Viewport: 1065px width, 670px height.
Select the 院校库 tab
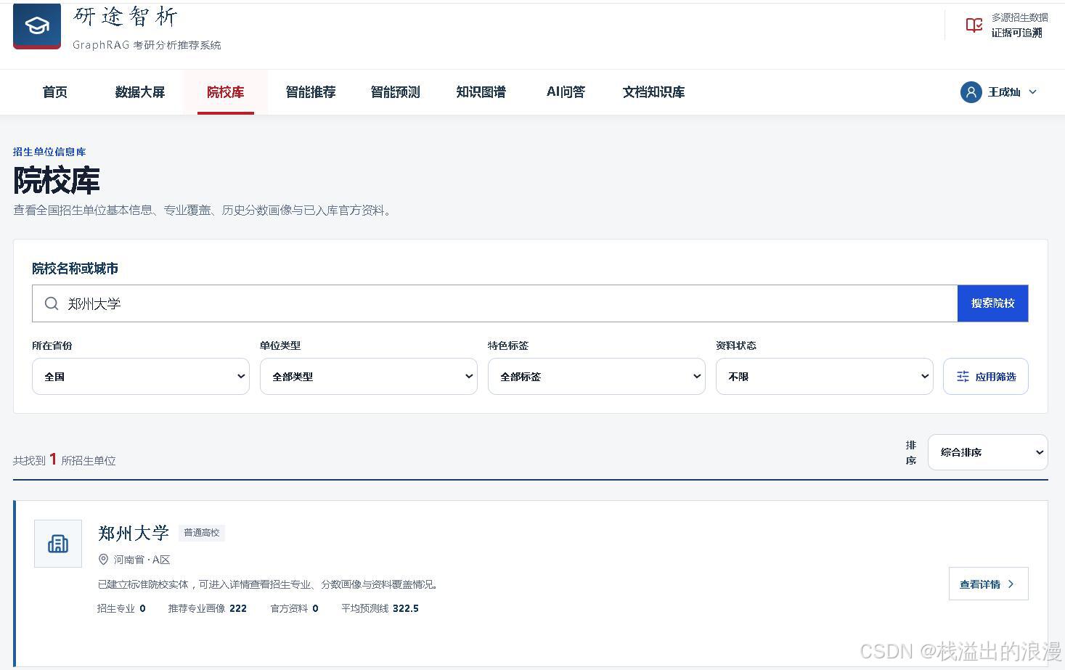226,92
